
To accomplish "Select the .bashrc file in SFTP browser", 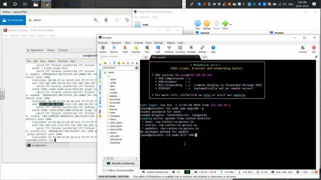I will click(113, 132).
